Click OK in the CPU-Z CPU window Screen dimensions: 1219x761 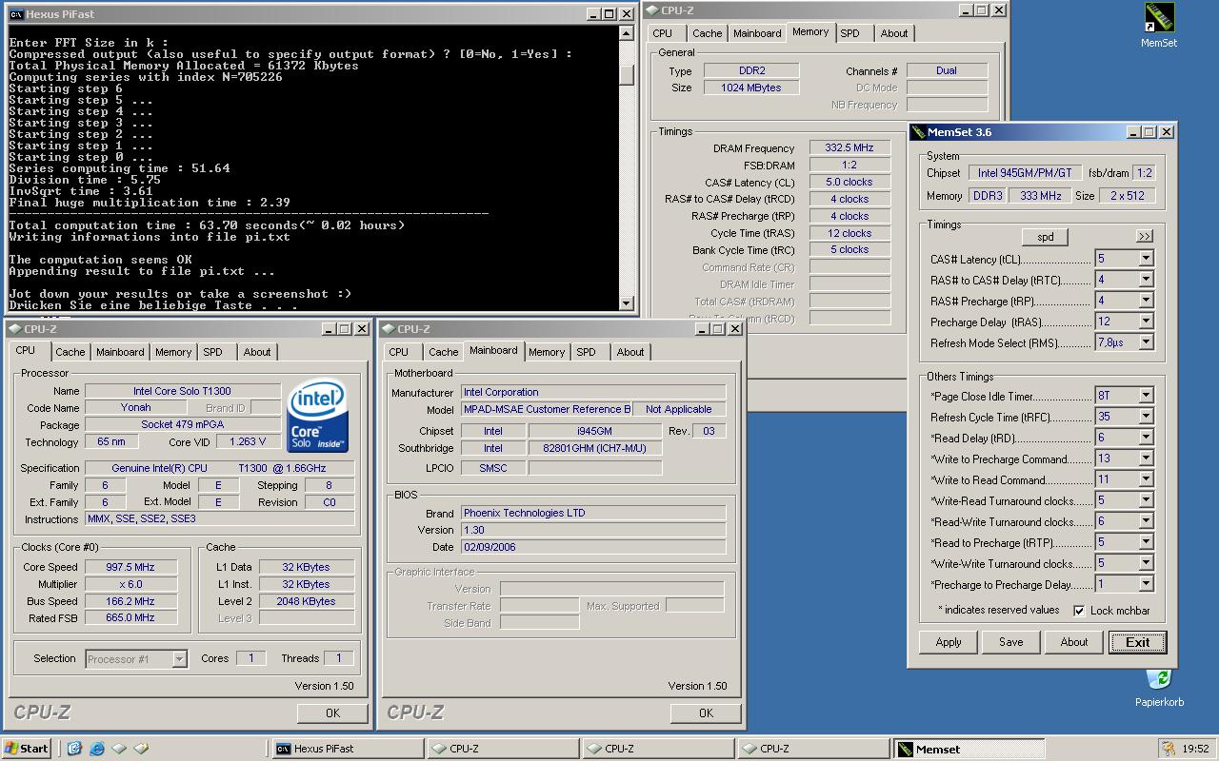point(332,712)
